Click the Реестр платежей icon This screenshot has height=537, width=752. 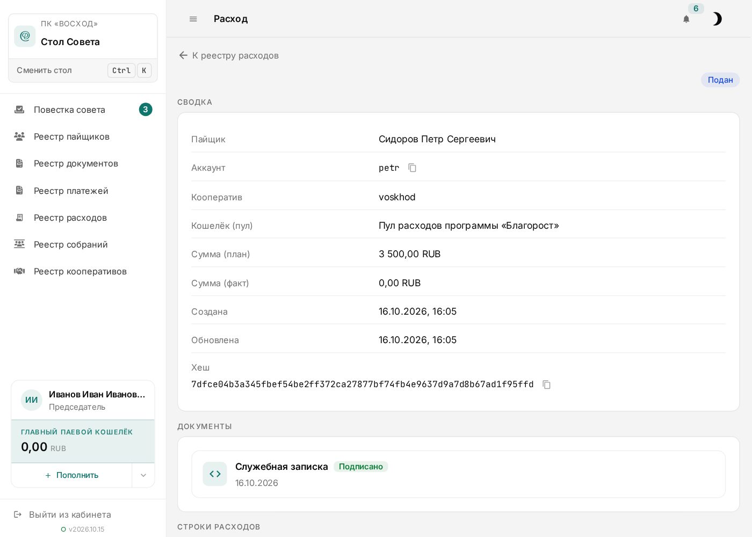19,191
